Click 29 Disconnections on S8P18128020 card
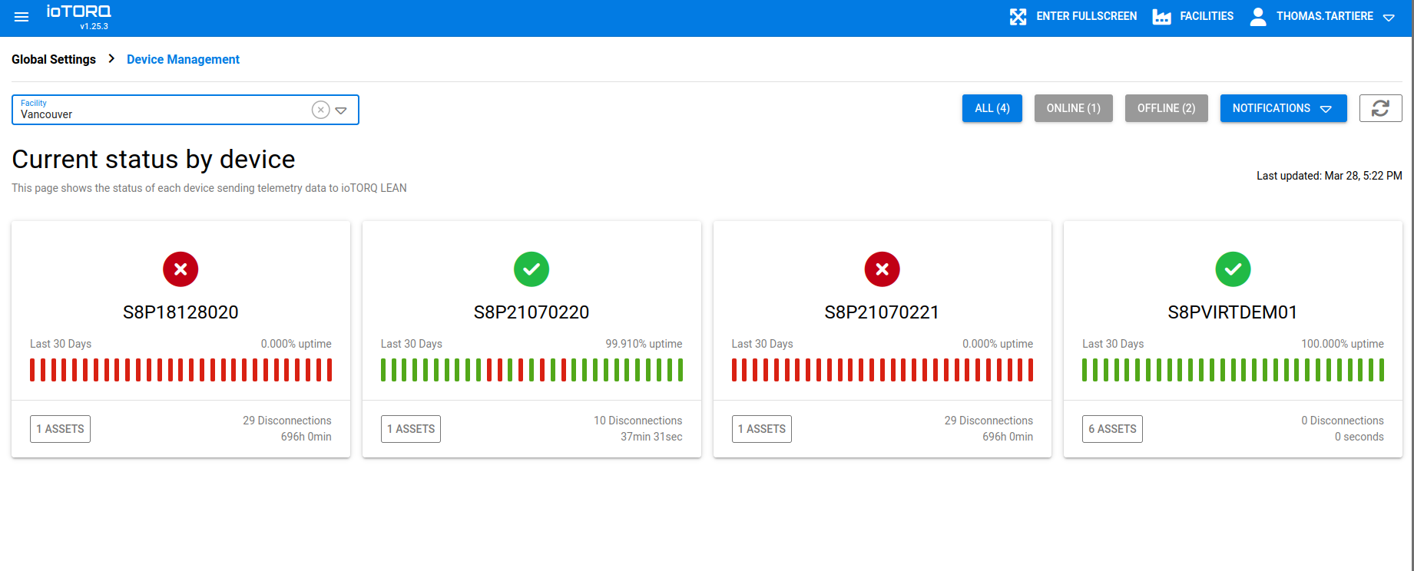1414x571 pixels. (x=287, y=421)
